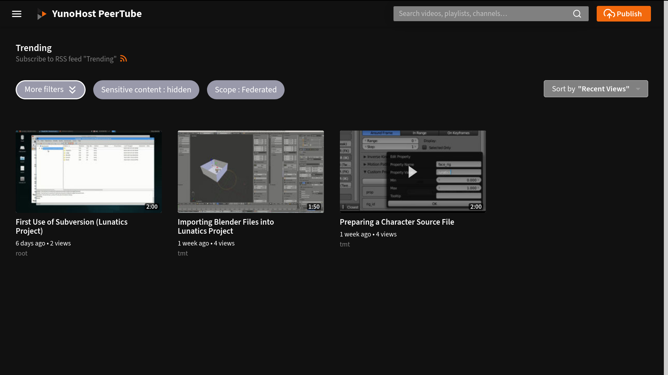Click the search magnifier icon
This screenshot has width=668, height=375.
[x=577, y=14]
